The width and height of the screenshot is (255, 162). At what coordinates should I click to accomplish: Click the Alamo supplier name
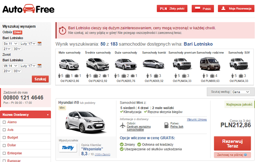point(12,122)
